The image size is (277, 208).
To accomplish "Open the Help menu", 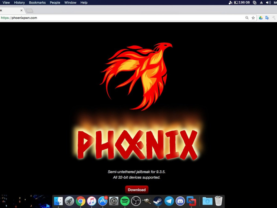I will pos(84,3).
